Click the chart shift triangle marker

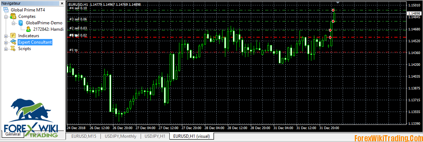click(338, 3)
